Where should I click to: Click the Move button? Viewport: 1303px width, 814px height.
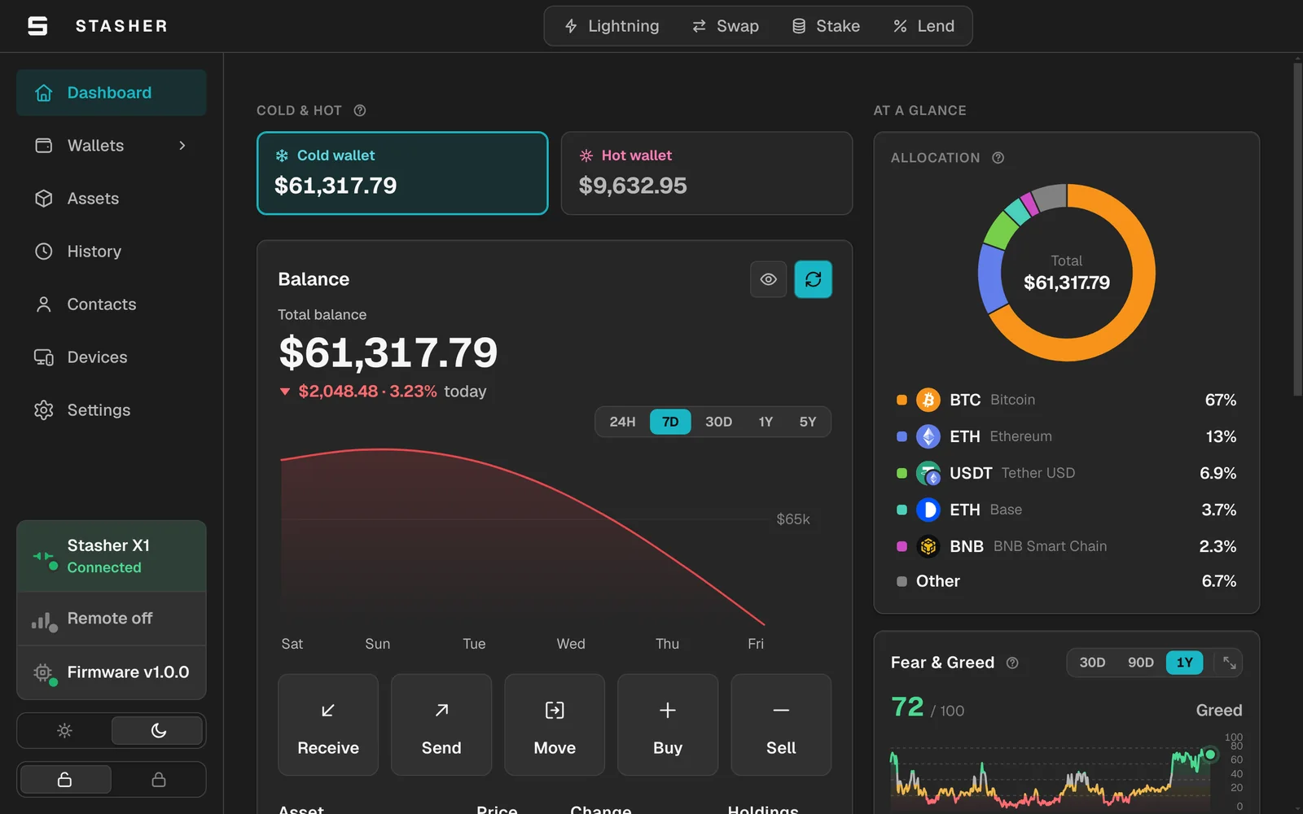pyautogui.click(x=555, y=724)
